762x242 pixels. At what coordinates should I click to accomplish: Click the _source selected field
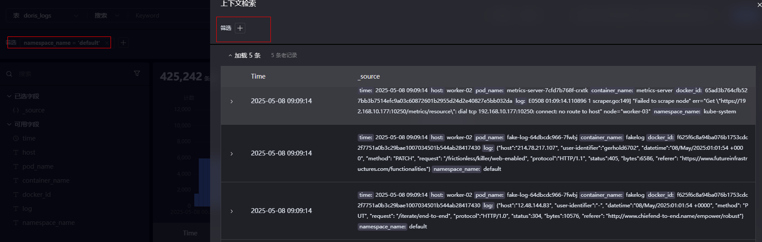click(x=33, y=110)
